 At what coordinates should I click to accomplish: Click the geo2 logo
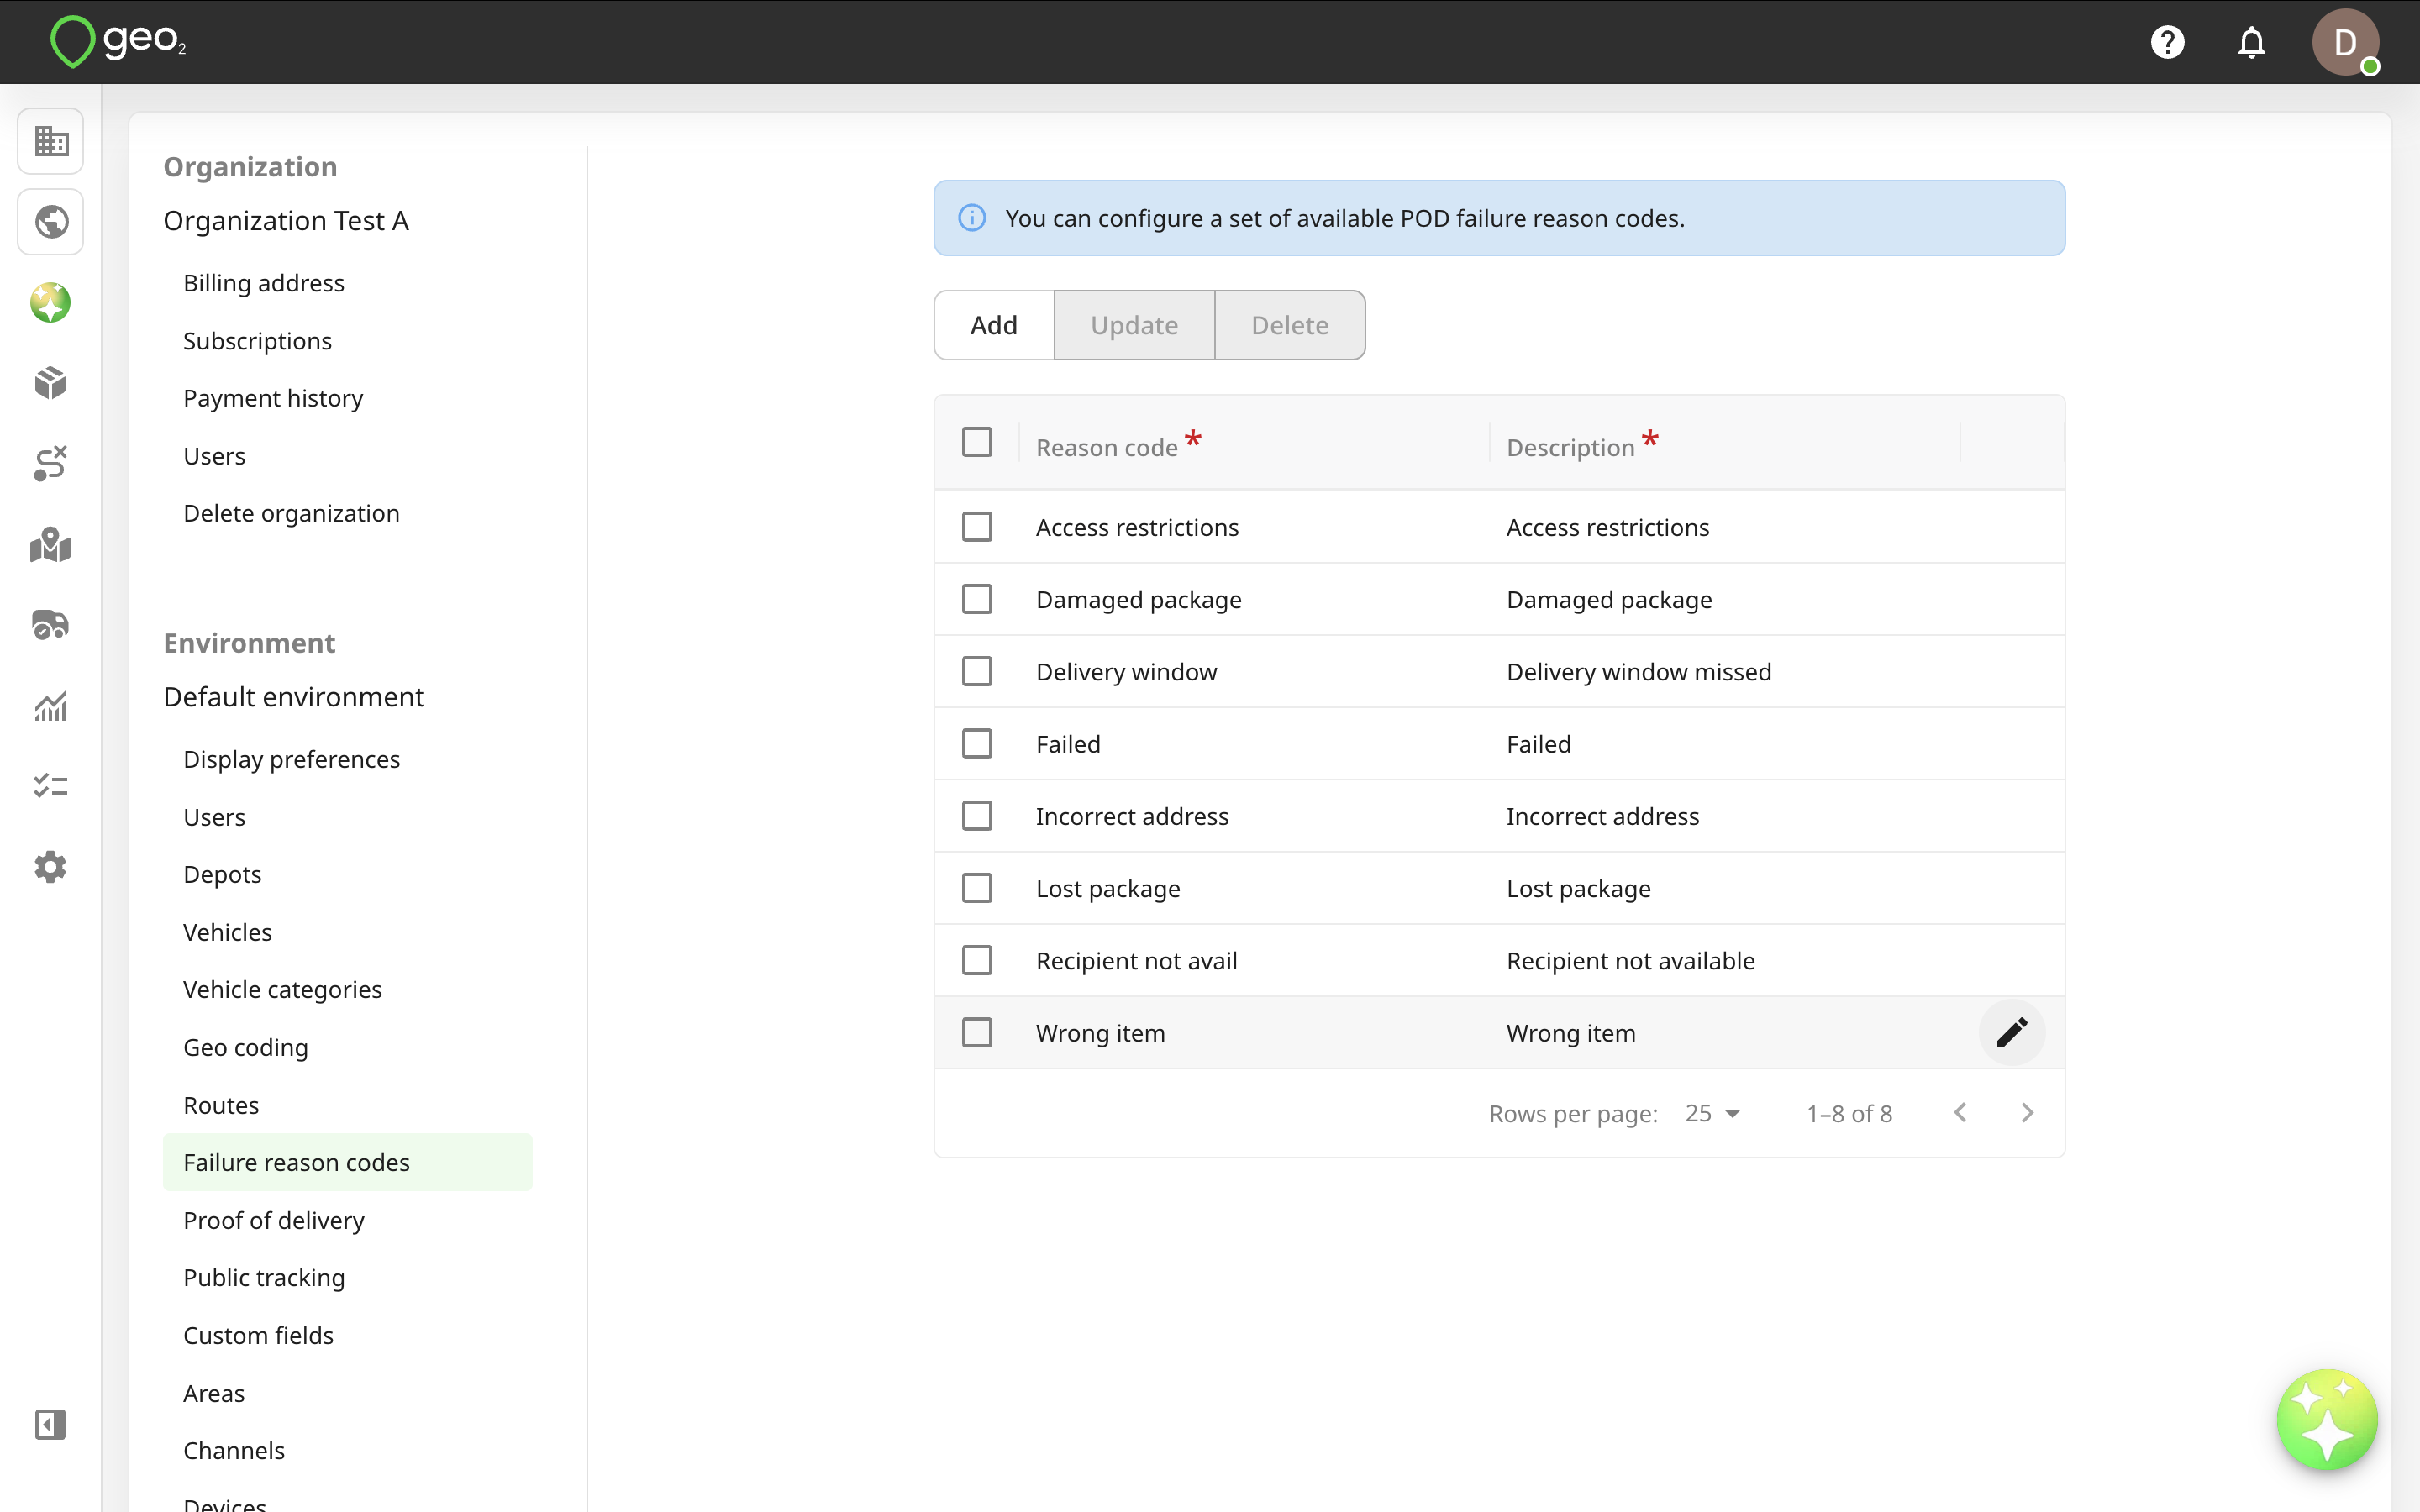click(x=118, y=42)
